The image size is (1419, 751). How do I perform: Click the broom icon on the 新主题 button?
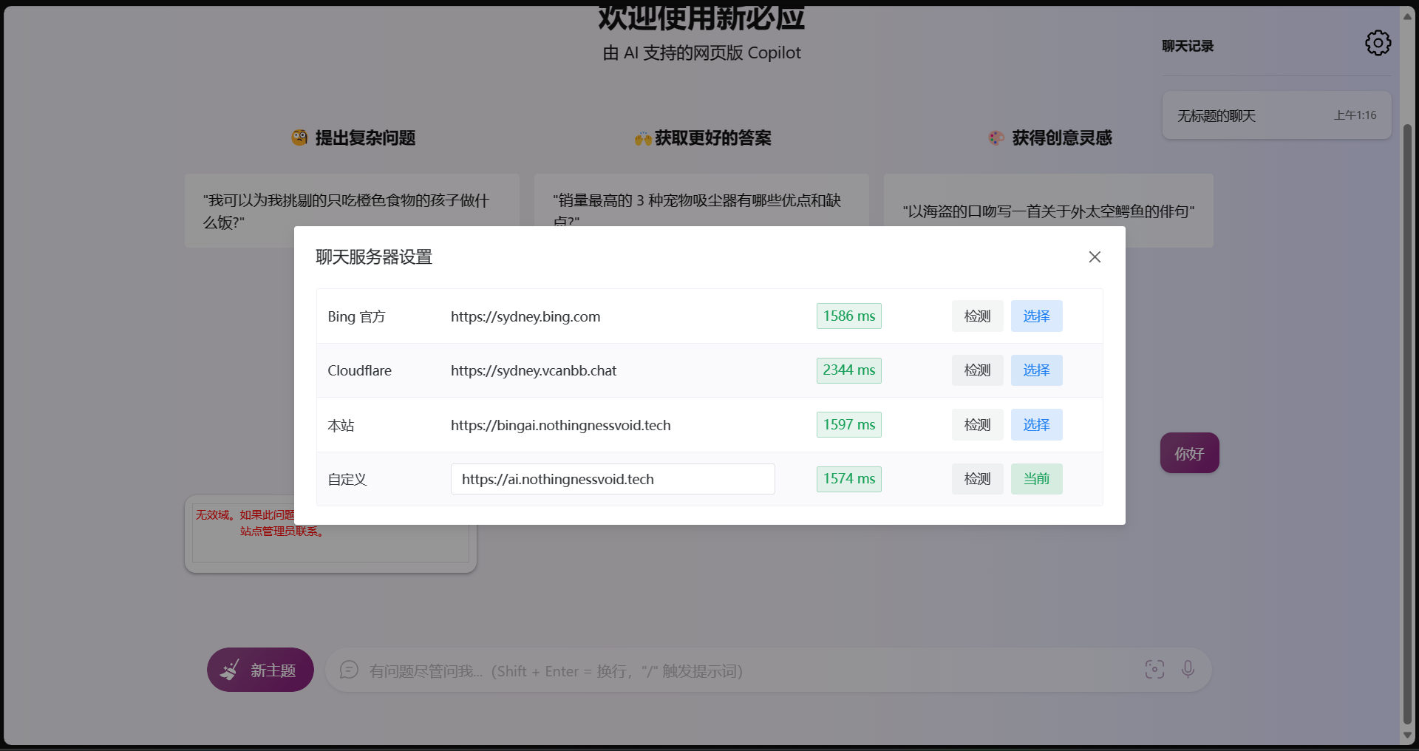[x=231, y=670]
